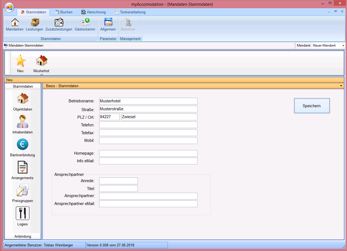Expand the Basis - Stammdaten header arrow

tap(341, 86)
